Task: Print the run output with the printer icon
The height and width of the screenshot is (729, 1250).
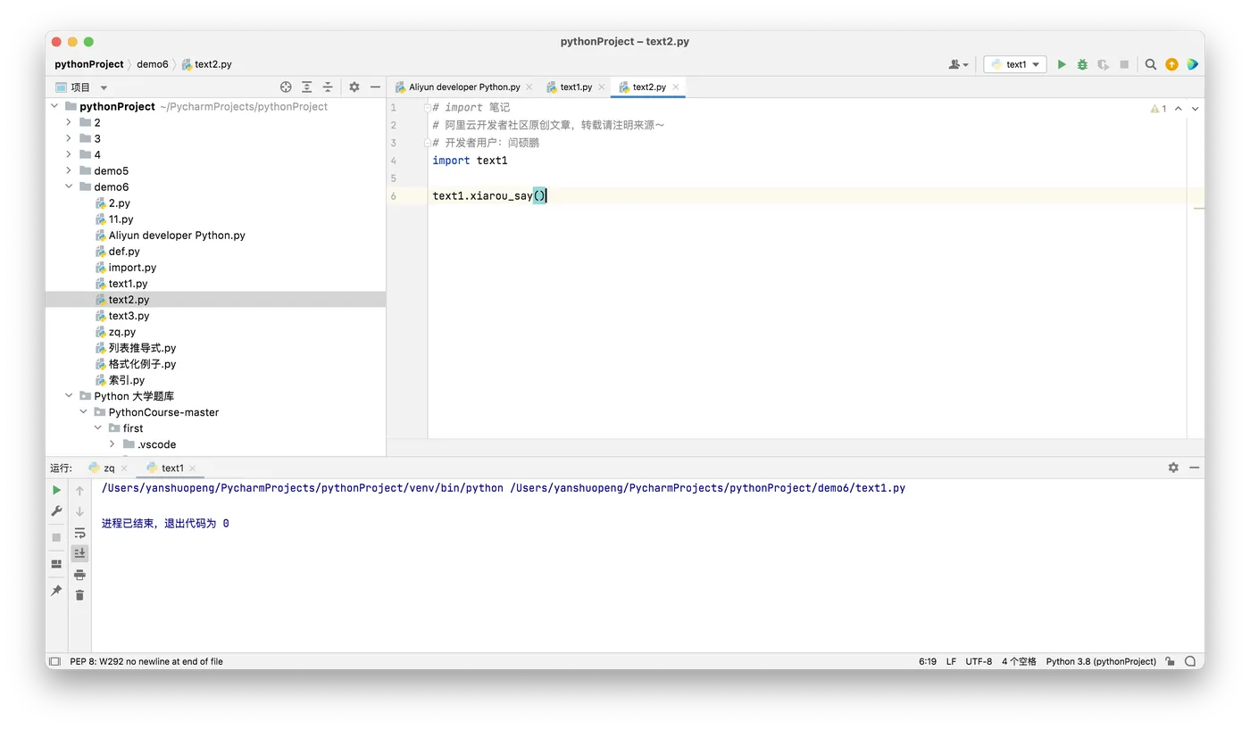Action: [79, 575]
